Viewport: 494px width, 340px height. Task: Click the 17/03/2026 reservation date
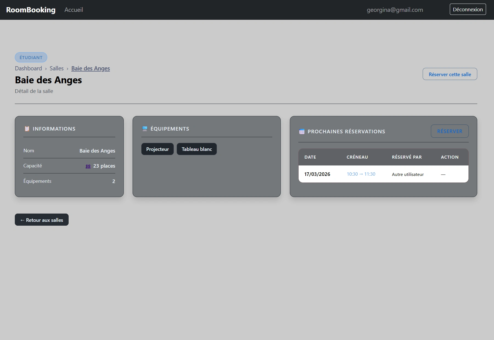(317, 174)
